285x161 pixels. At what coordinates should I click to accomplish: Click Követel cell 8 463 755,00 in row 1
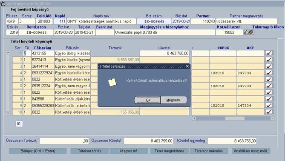click(x=165, y=53)
